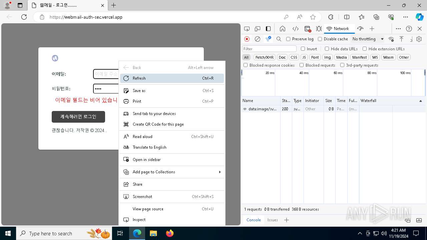Sort by the Waterfall column arrow
Image resolution: width=427 pixels, height=240 pixels.
pyautogui.click(x=420, y=101)
